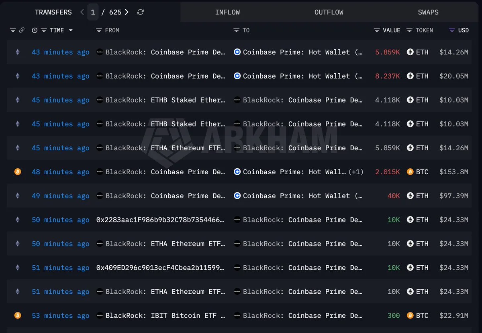Refresh the transfers list
Image resolution: width=482 pixels, height=333 pixels.
coord(140,12)
